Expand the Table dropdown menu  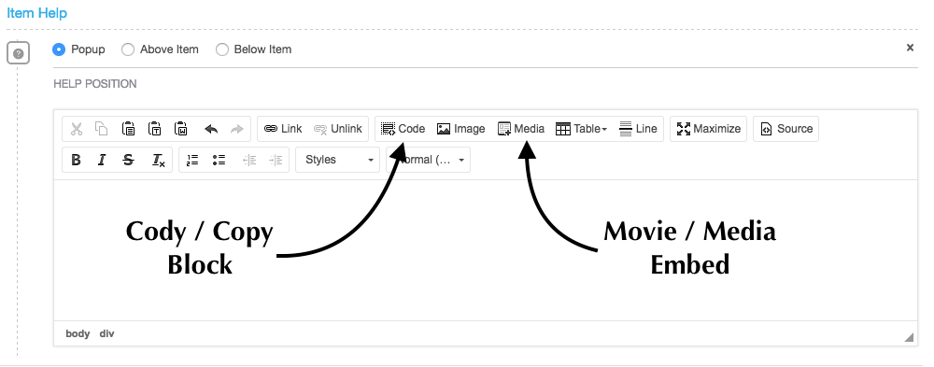(581, 129)
